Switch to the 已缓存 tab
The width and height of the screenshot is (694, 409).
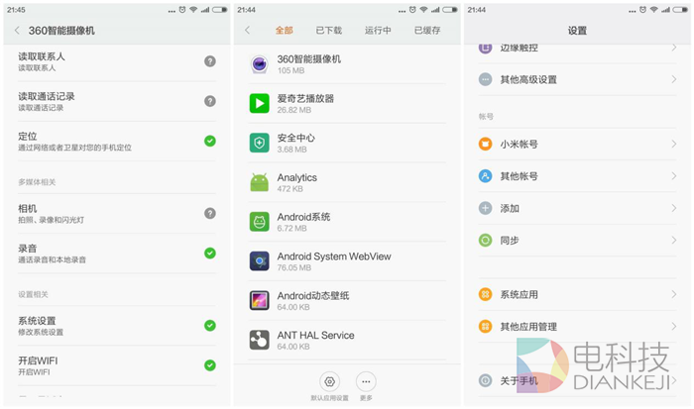point(427,30)
